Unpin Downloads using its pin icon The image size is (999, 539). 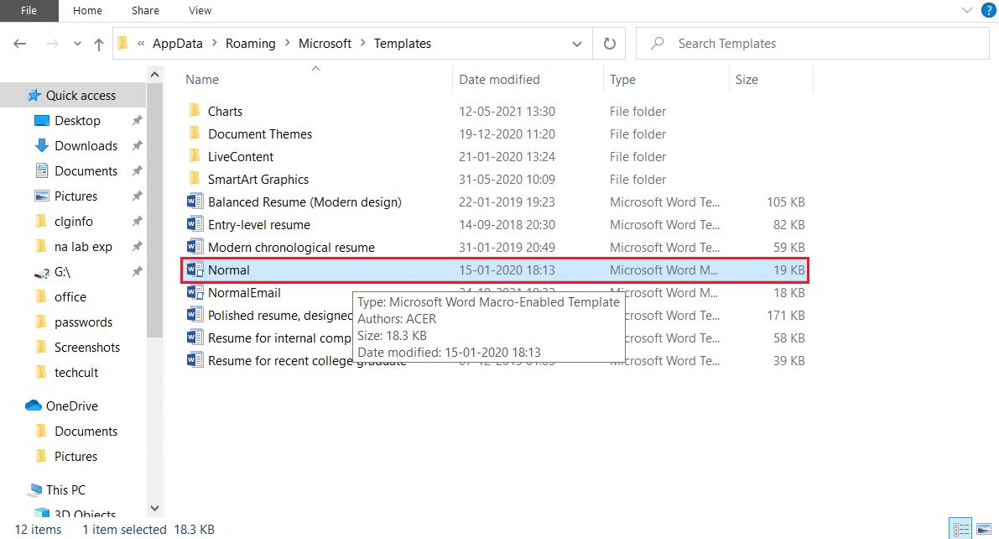(x=137, y=145)
